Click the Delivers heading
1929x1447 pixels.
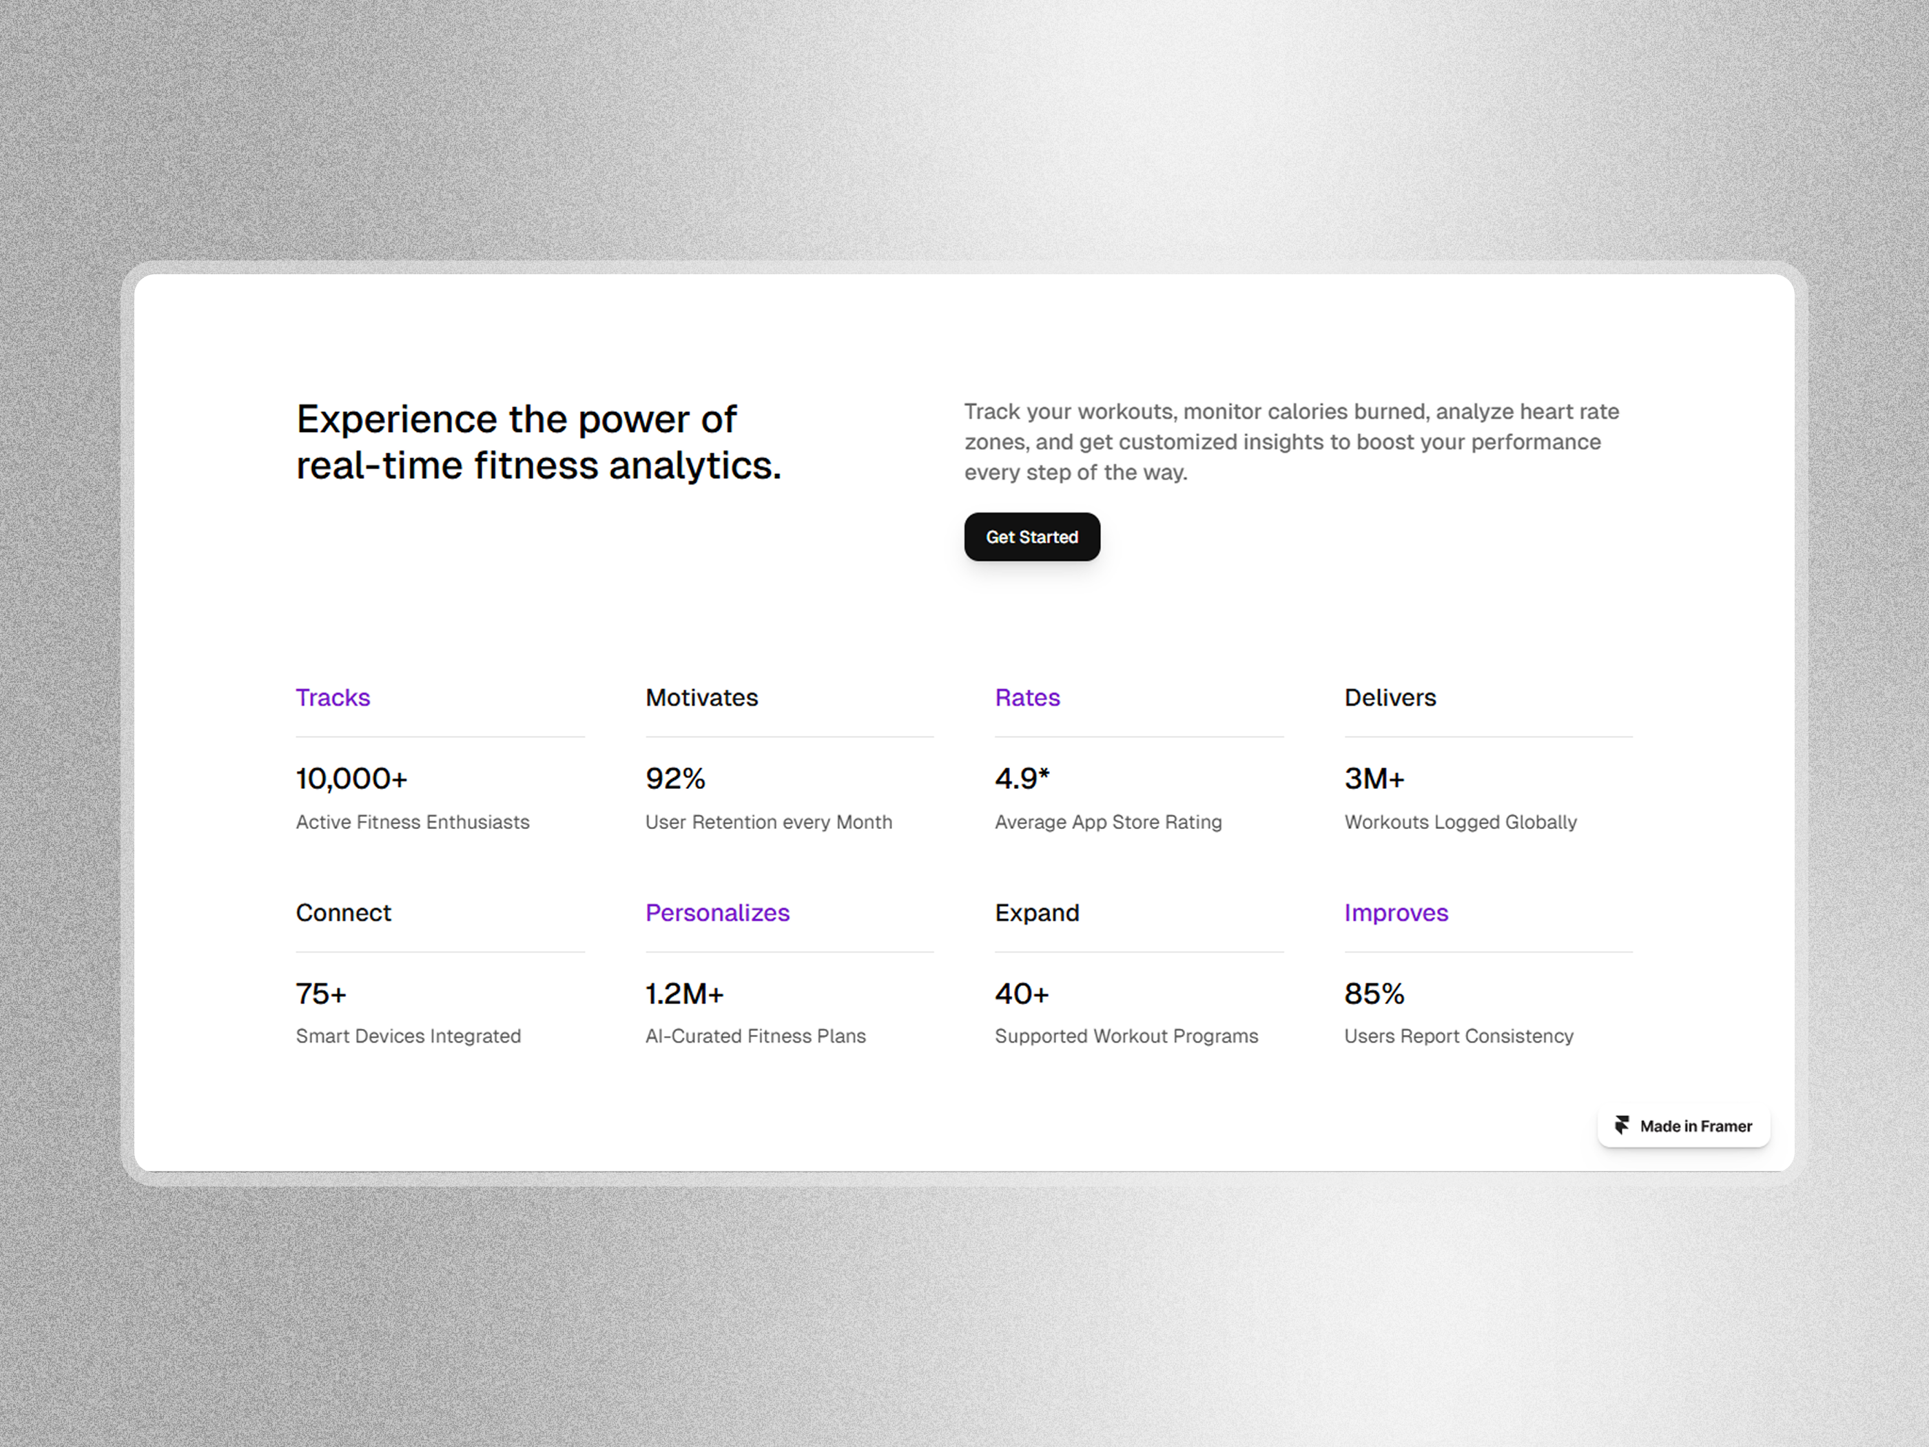pyautogui.click(x=1390, y=698)
